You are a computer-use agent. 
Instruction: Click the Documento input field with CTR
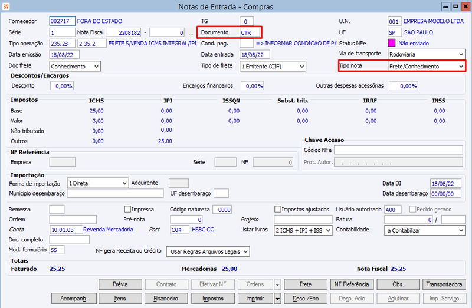(250, 32)
